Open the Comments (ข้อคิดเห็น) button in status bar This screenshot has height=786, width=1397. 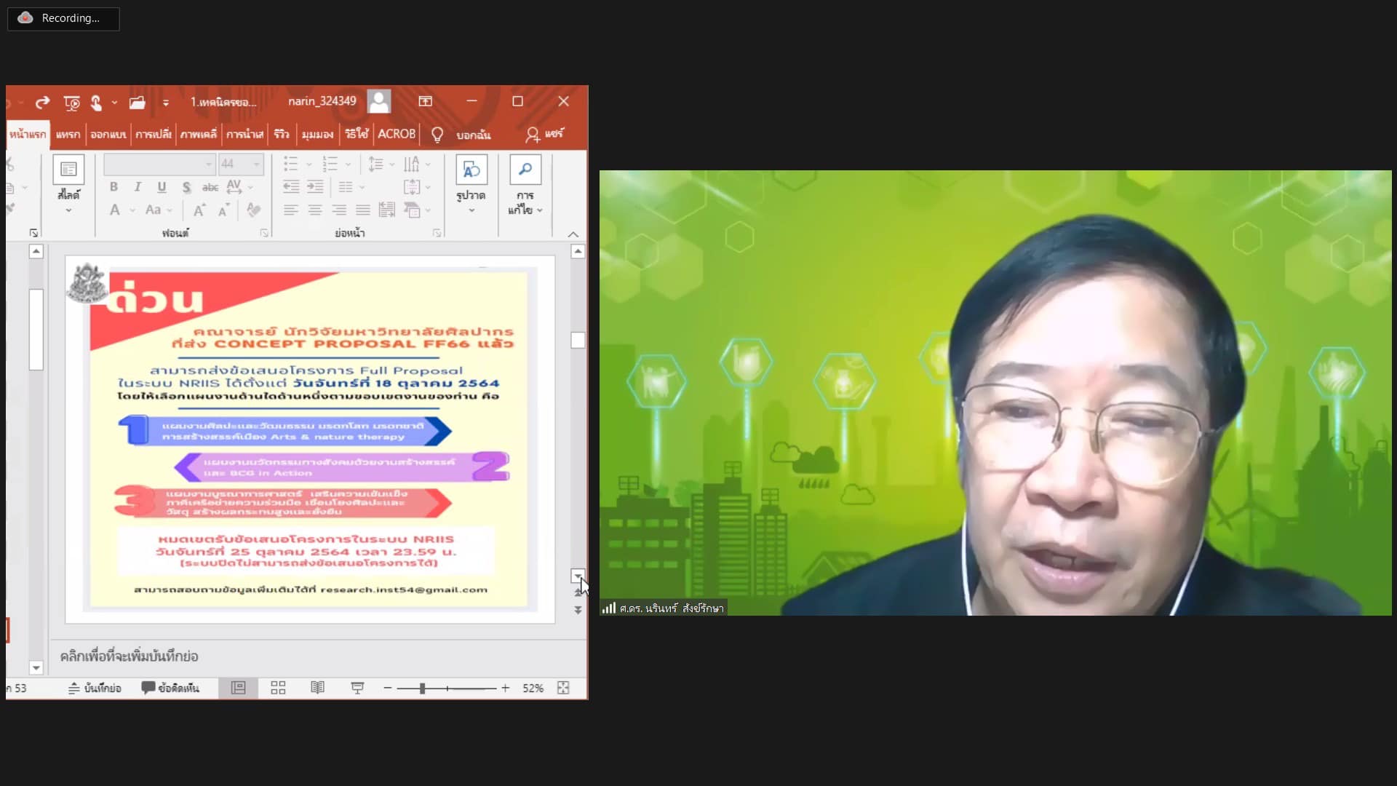click(170, 688)
